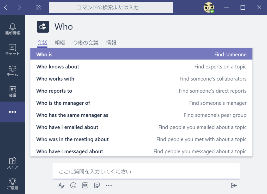Open more apps ellipsis in sidebar
Image resolution: width=267 pixels, height=194 pixels.
13,112
